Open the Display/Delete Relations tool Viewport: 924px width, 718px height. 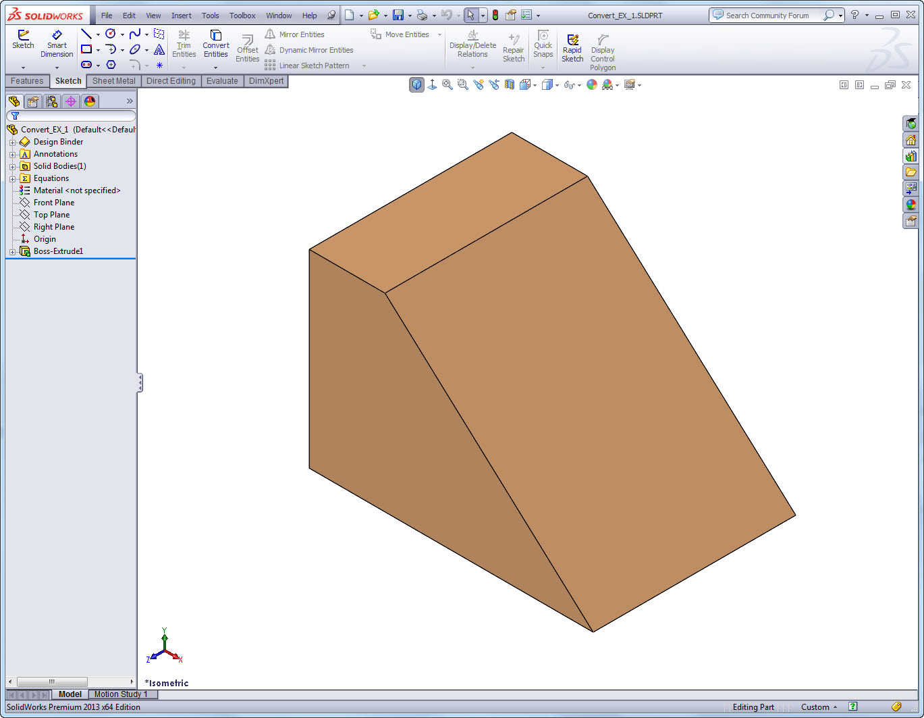pyautogui.click(x=472, y=44)
